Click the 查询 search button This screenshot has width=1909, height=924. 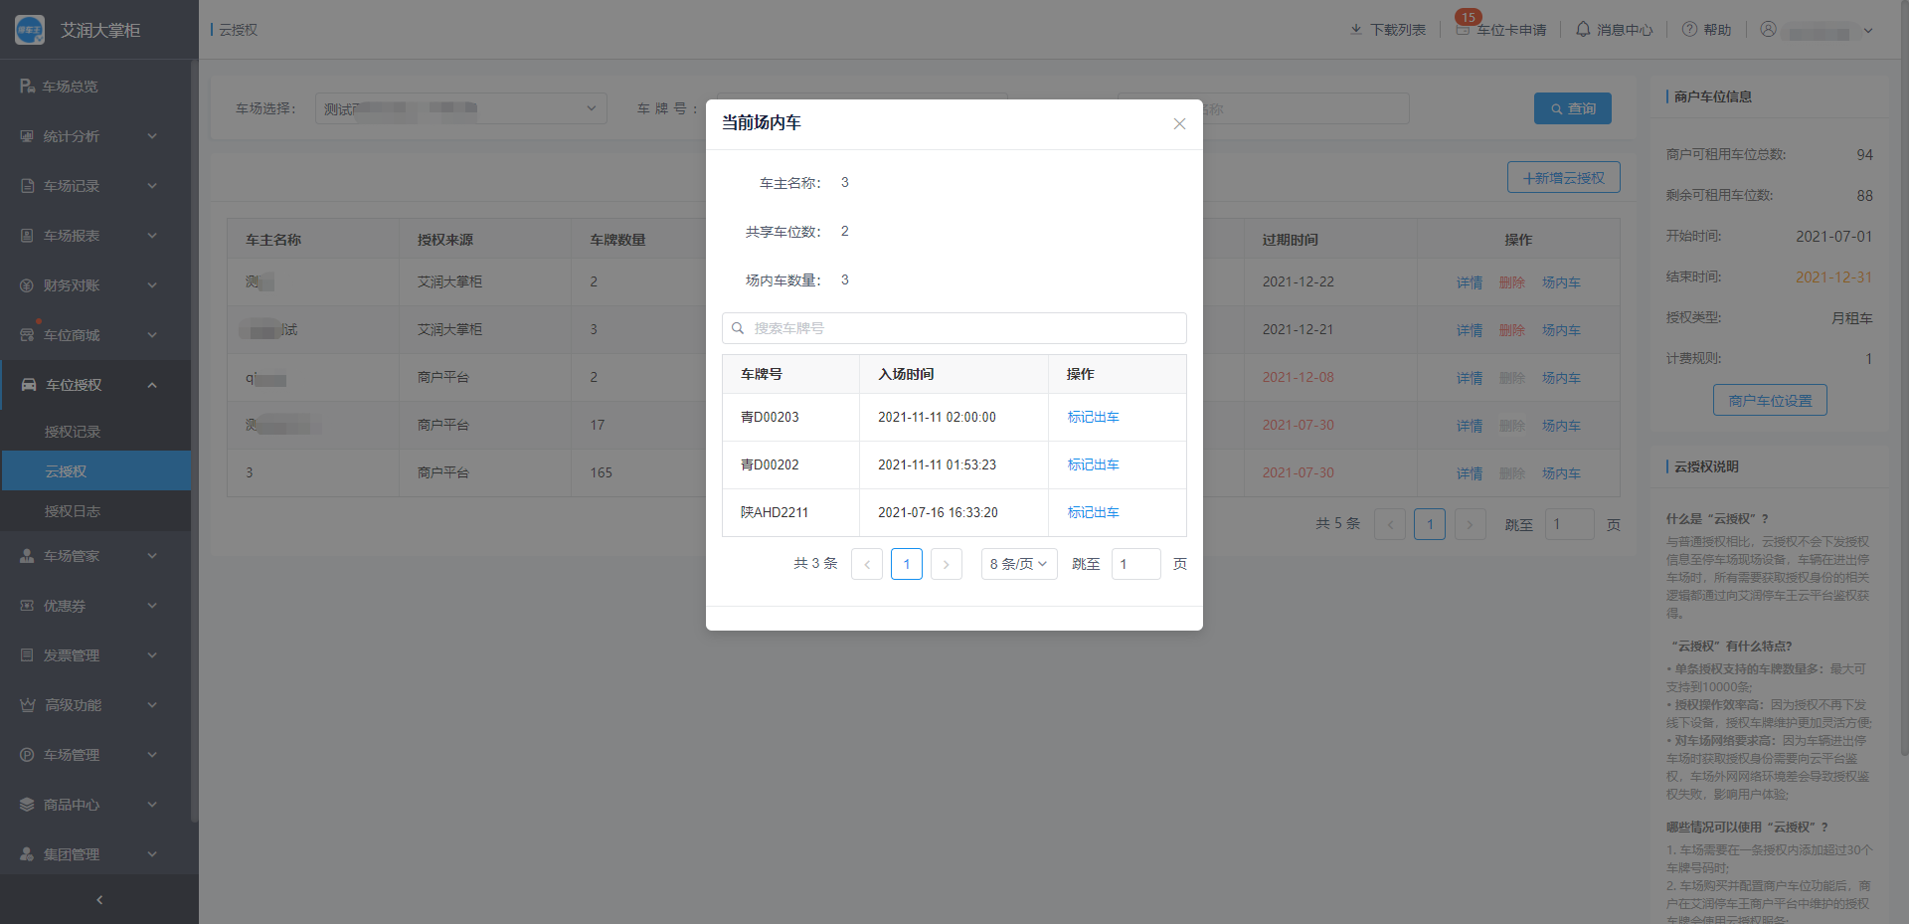(1573, 108)
